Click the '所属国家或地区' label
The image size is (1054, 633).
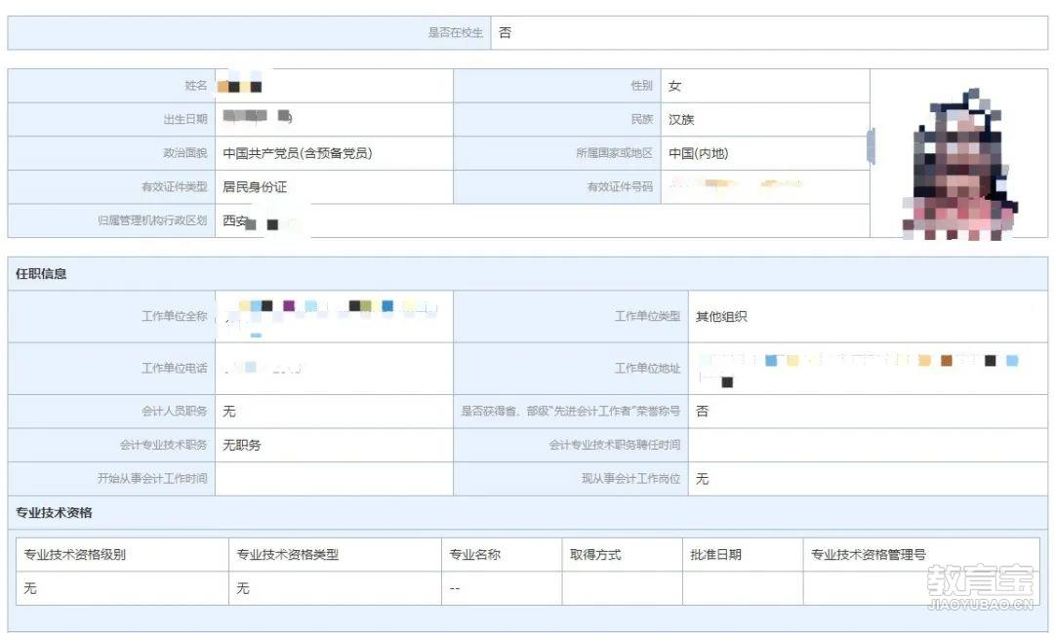(615, 152)
